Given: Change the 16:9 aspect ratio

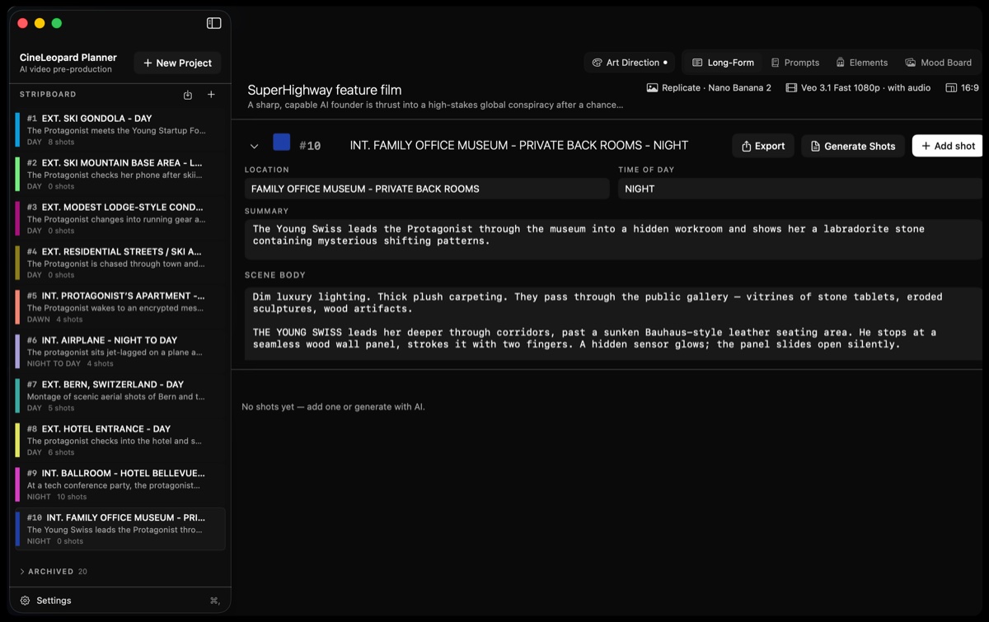Looking at the screenshot, I should pos(962,87).
